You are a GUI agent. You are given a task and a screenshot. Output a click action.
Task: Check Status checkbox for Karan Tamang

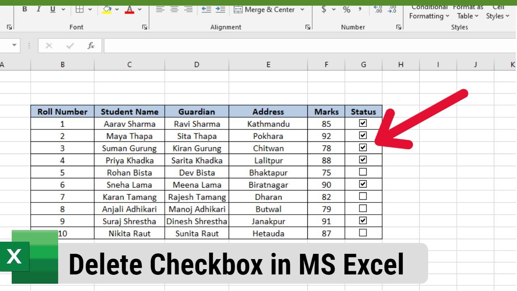pos(363,196)
